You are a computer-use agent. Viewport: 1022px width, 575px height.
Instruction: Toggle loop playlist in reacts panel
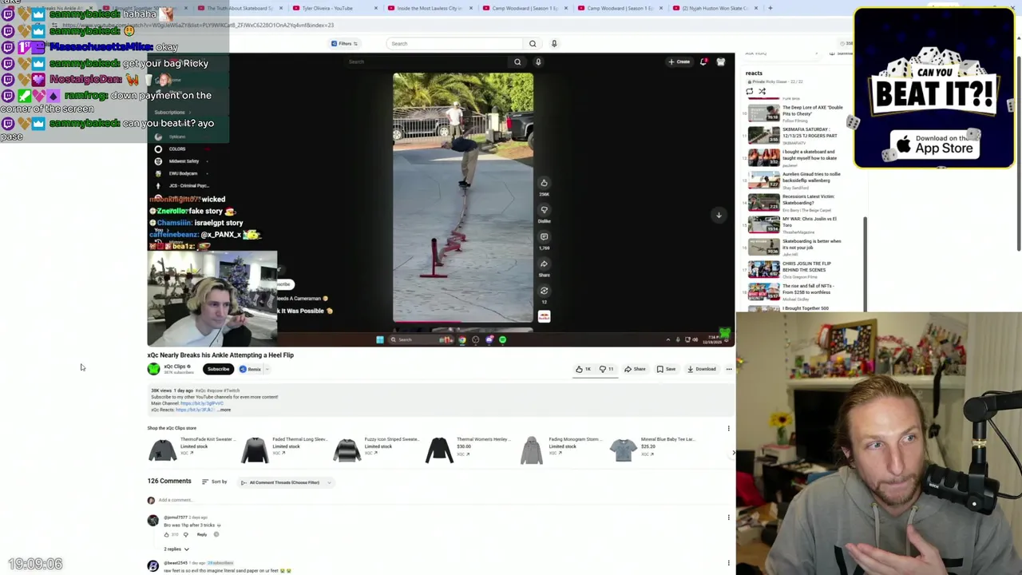click(x=750, y=91)
